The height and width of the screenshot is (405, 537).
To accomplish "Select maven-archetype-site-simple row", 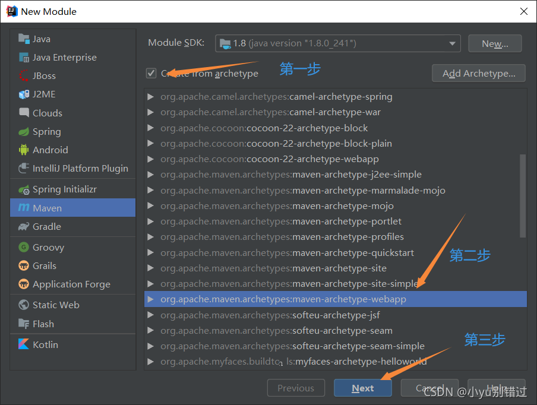I will pyautogui.click(x=335, y=284).
